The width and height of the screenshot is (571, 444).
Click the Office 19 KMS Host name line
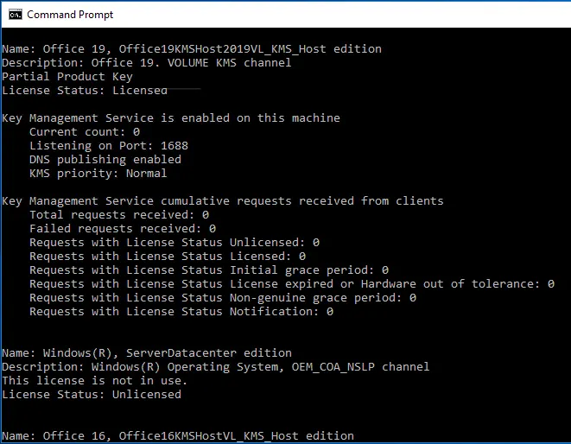[x=192, y=49]
